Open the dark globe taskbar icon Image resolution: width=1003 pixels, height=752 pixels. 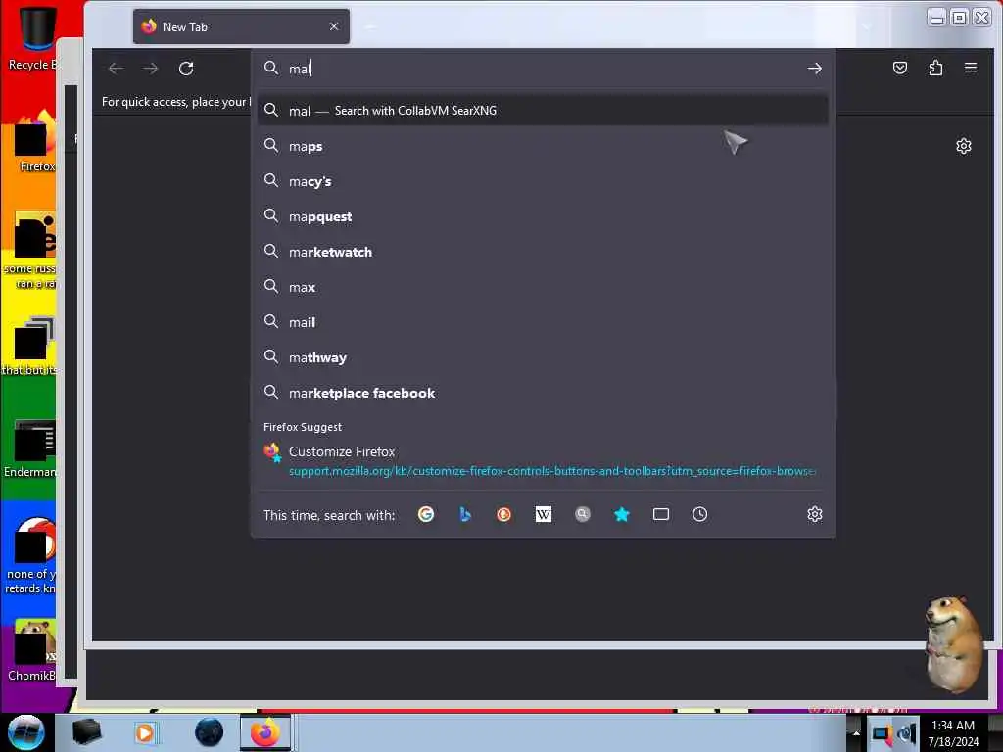210,732
